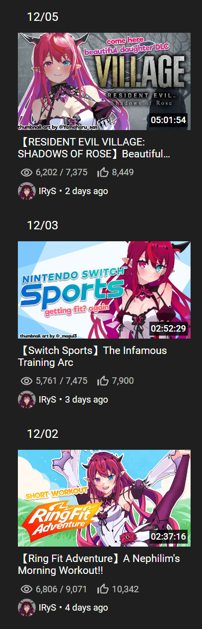Click IRyS avatar under Switch Sports stream

point(26,400)
